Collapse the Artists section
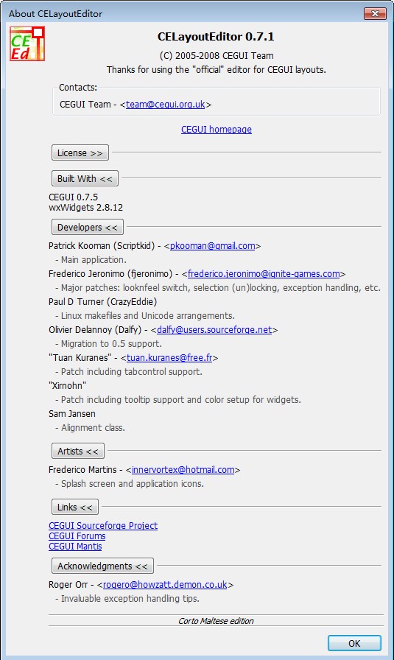 tap(78, 452)
